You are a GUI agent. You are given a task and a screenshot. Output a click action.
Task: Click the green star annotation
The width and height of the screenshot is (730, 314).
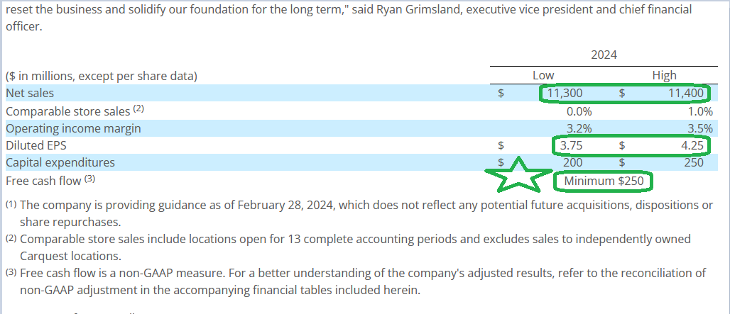[518, 174]
